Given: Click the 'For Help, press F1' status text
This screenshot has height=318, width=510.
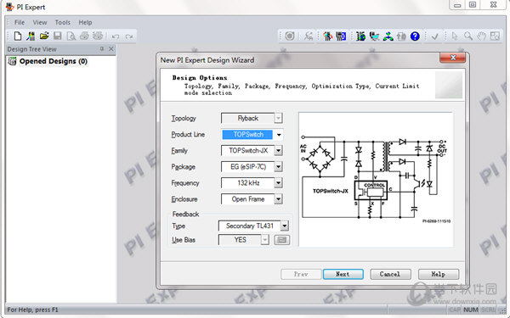Looking at the screenshot, I should pyautogui.click(x=32, y=310).
